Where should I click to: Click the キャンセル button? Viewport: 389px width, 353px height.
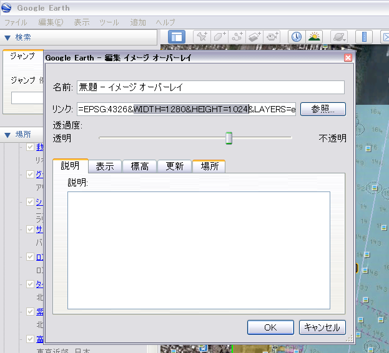coord(322,327)
